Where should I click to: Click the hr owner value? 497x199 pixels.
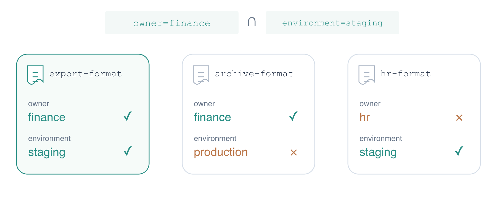364,117
